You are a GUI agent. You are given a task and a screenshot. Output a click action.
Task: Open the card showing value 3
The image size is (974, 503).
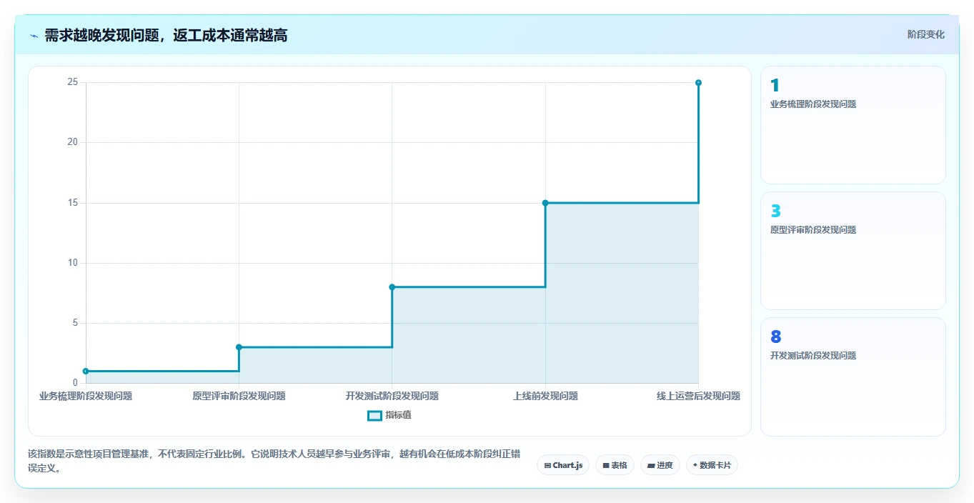pyautogui.click(x=853, y=251)
